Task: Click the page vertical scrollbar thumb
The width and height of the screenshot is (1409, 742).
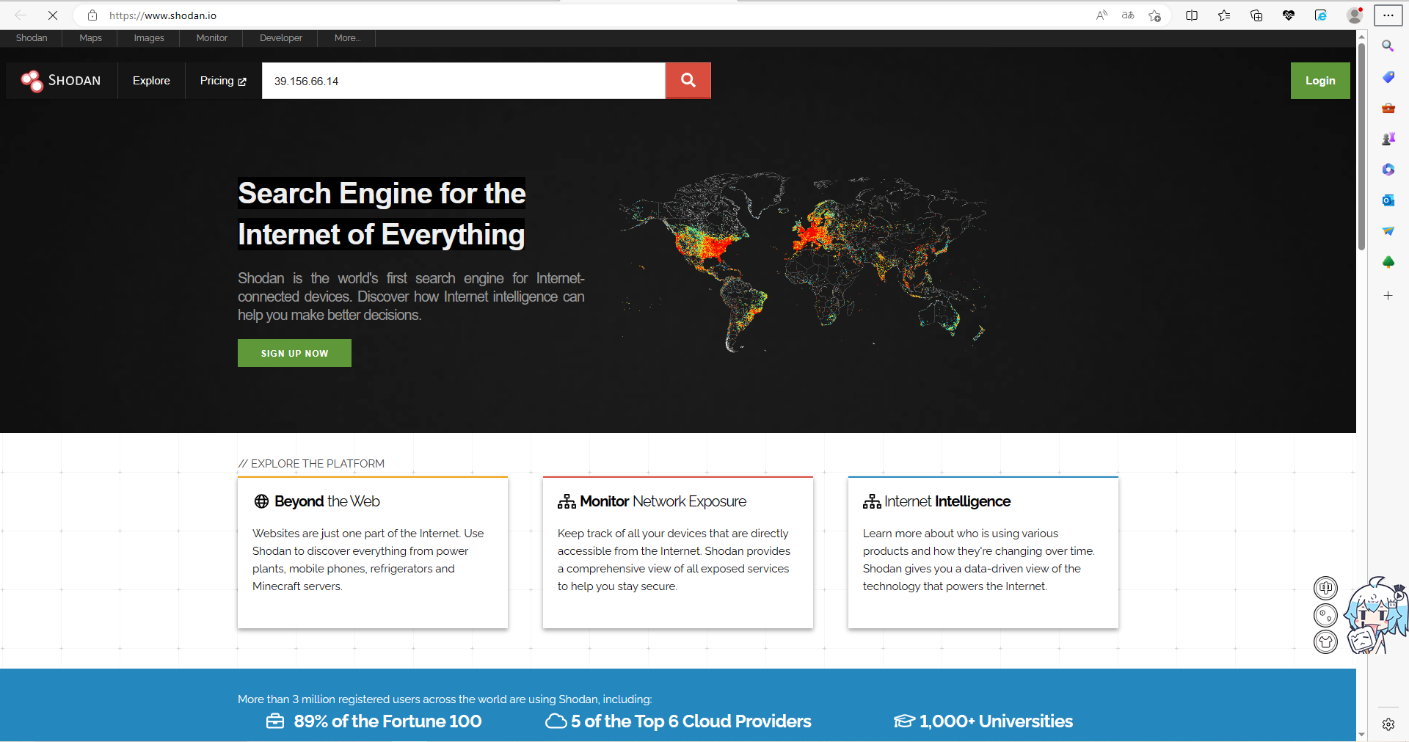Action: pos(1361,147)
